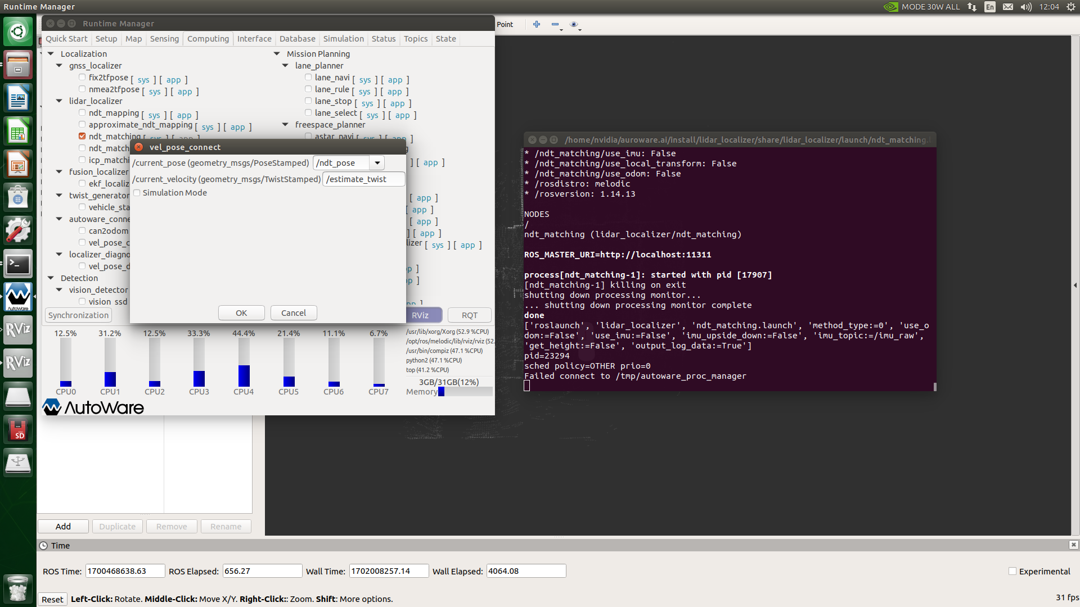Open network connections indicator

[x=972, y=7]
